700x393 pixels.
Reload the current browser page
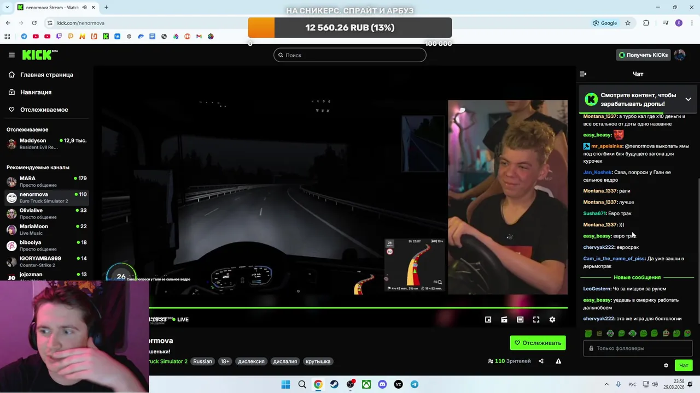click(x=34, y=23)
